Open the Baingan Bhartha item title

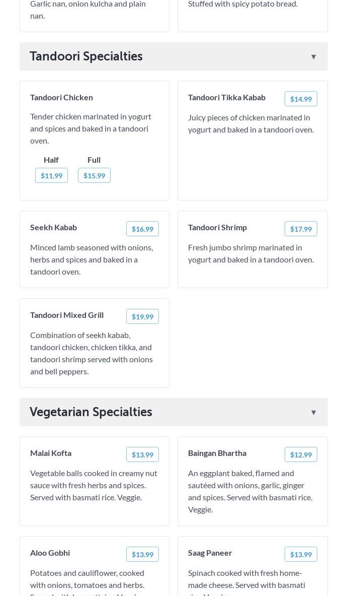click(217, 453)
